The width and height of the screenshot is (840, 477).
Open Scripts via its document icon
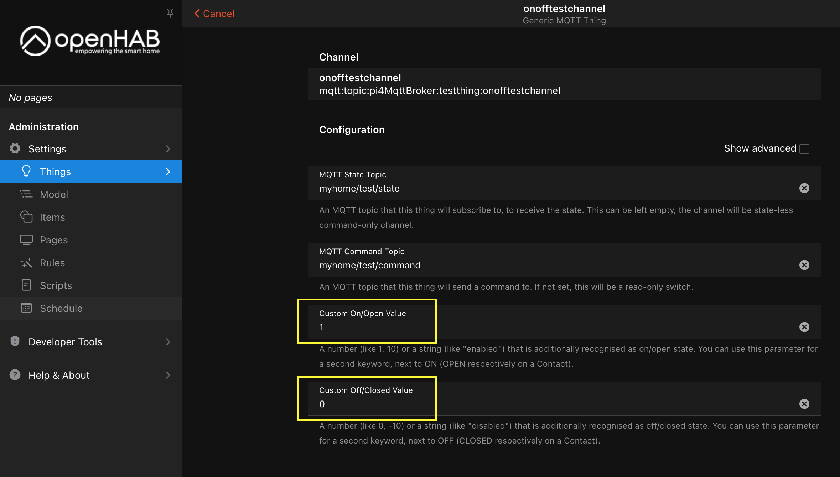coord(26,285)
